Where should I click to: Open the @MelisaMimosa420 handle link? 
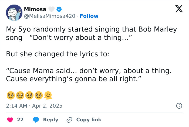click(50, 16)
